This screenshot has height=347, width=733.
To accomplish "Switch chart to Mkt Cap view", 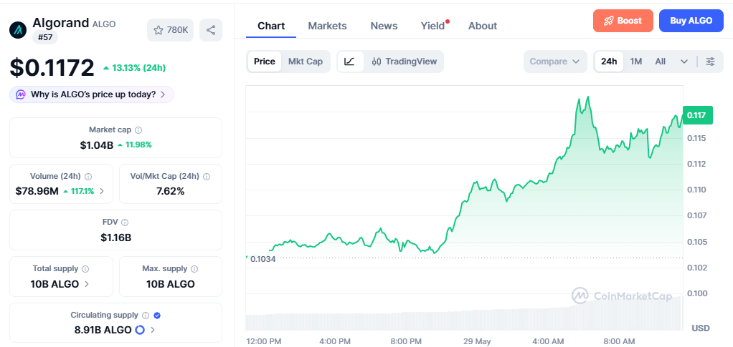I will coord(306,62).
